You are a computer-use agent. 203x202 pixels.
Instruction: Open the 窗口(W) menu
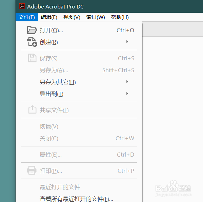[x=96, y=17]
